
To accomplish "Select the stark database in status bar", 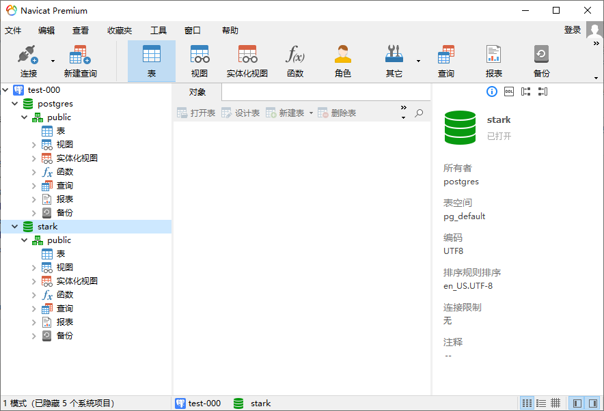I will 260,403.
